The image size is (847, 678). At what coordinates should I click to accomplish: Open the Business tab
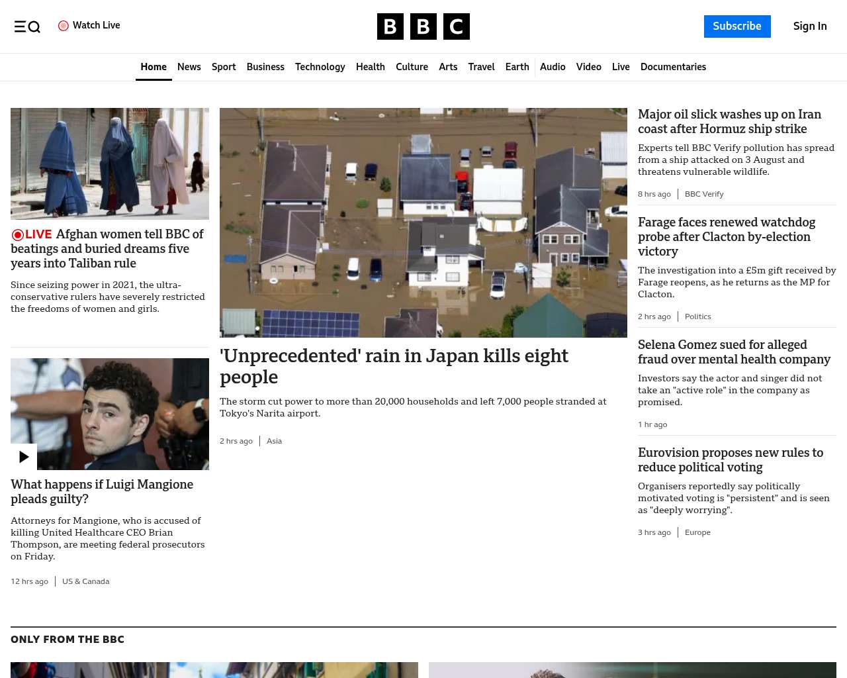pyautogui.click(x=265, y=67)
